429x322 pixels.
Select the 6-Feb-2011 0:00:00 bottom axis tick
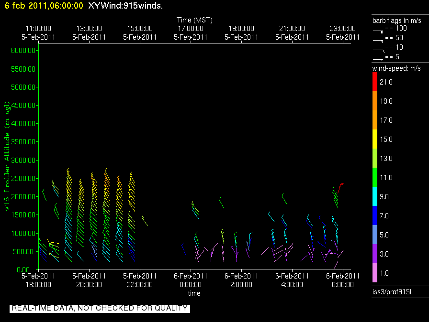191,280
